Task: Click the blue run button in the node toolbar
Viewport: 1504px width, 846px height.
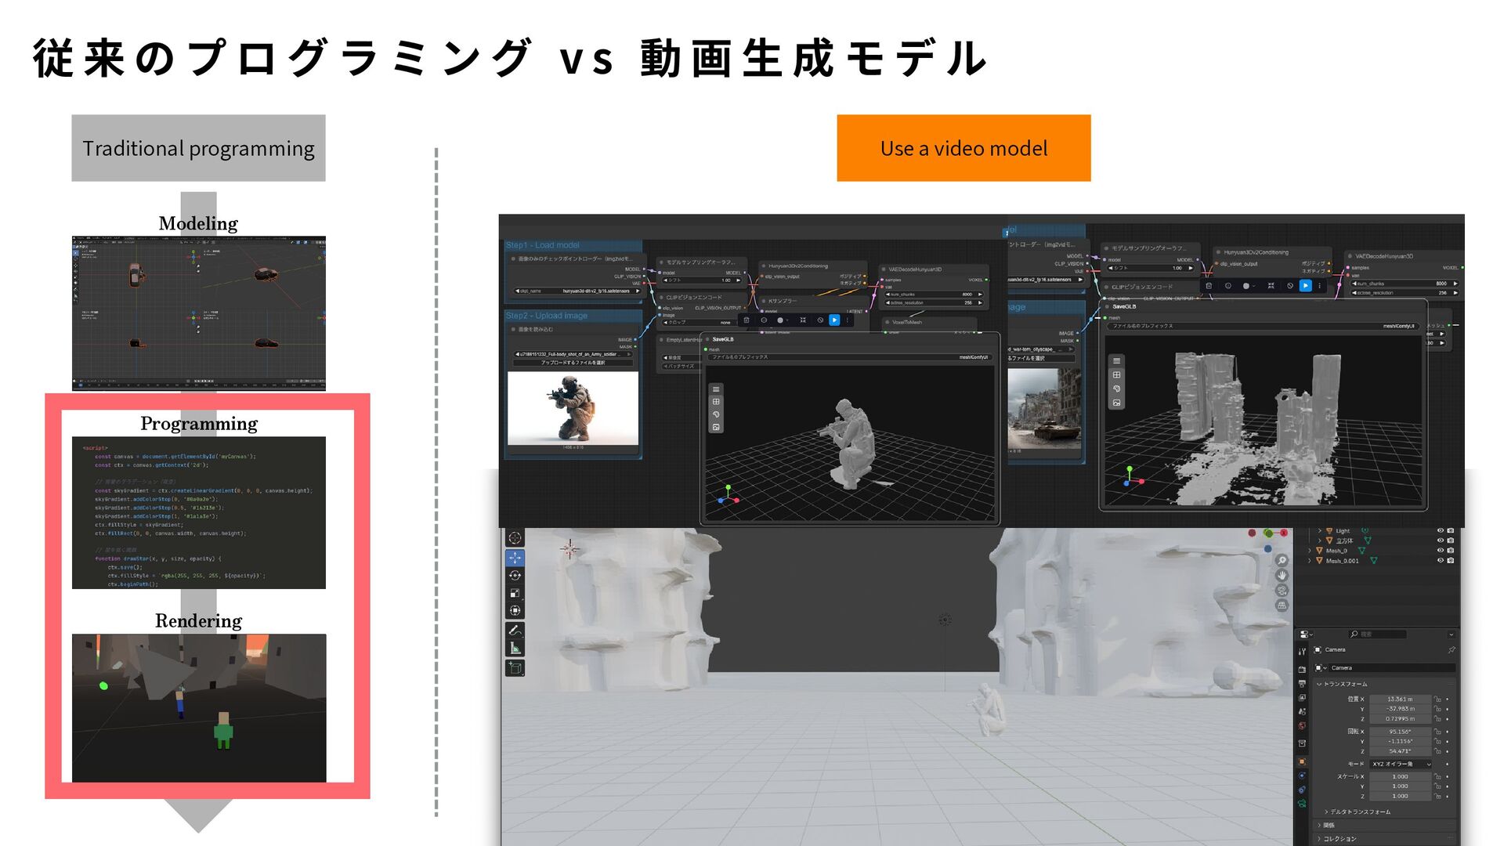Action: [x=834, y=320]
